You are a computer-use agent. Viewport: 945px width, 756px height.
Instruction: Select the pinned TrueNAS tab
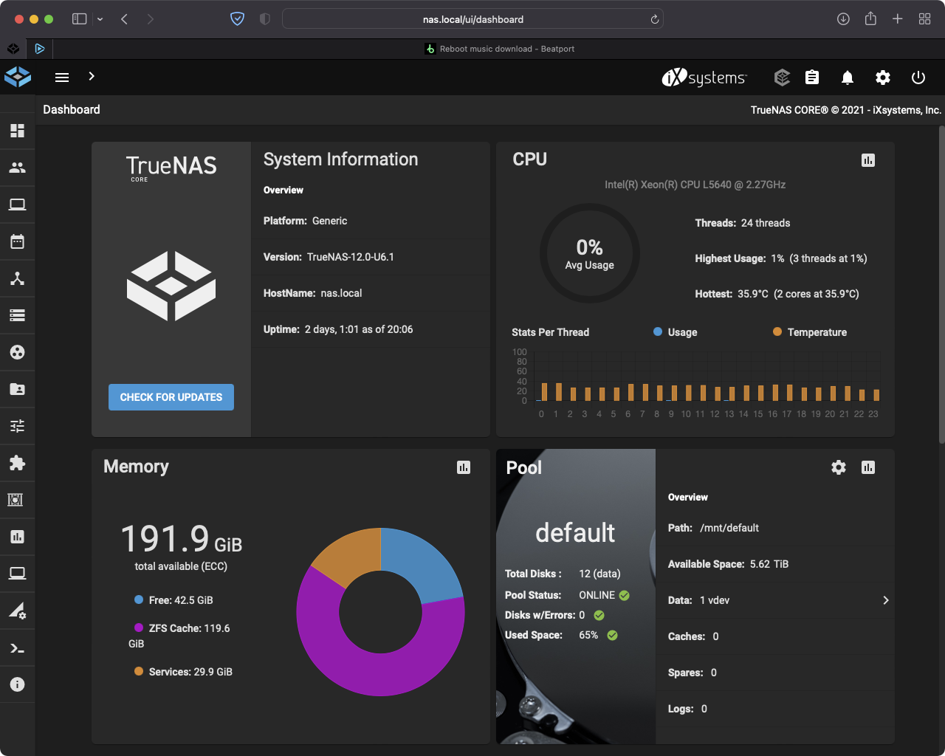pos(13,49)
